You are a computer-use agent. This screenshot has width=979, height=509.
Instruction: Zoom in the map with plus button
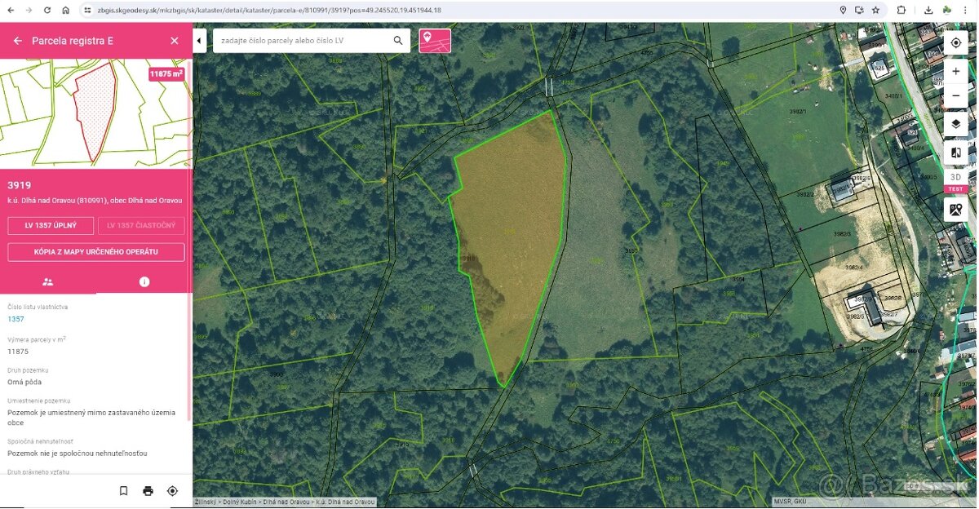tap(955, 72)
